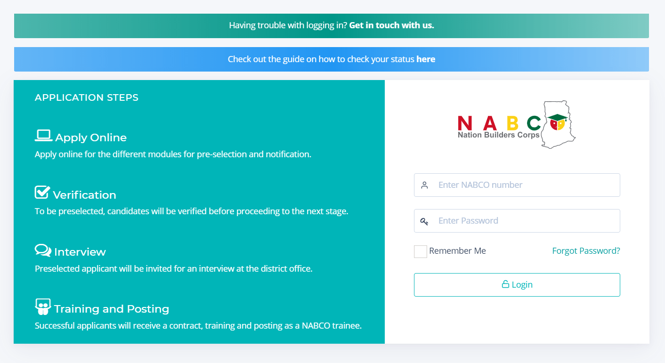Click the Remember Me label text
This screenshot has width=665, height=363.
[457, 251]
